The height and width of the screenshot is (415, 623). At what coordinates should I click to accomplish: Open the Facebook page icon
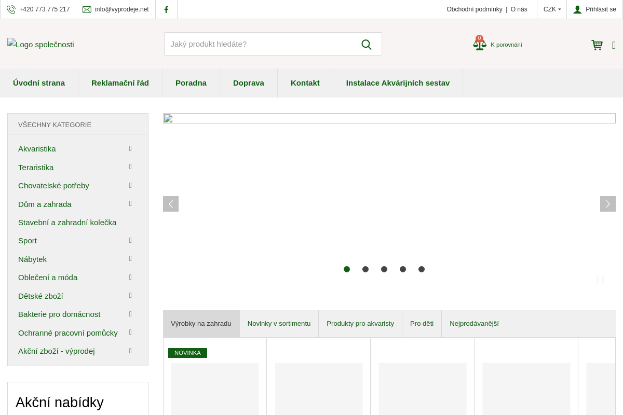coord(166,9)
